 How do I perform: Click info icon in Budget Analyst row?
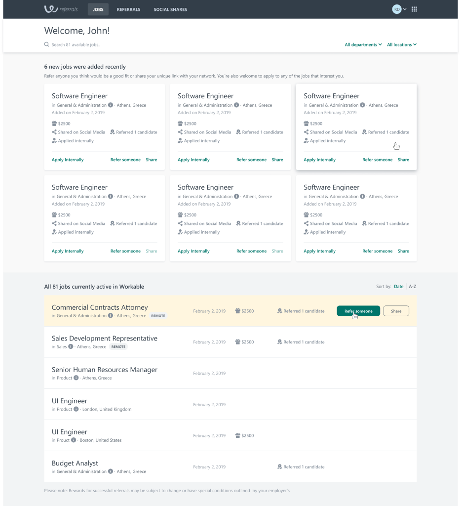click(x=110, y=471)
